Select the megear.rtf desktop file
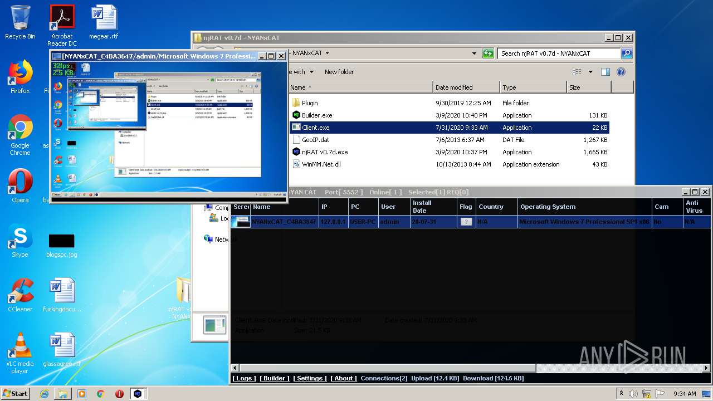The height and width of the screenshot is (401, 713). tap(104, 22)
